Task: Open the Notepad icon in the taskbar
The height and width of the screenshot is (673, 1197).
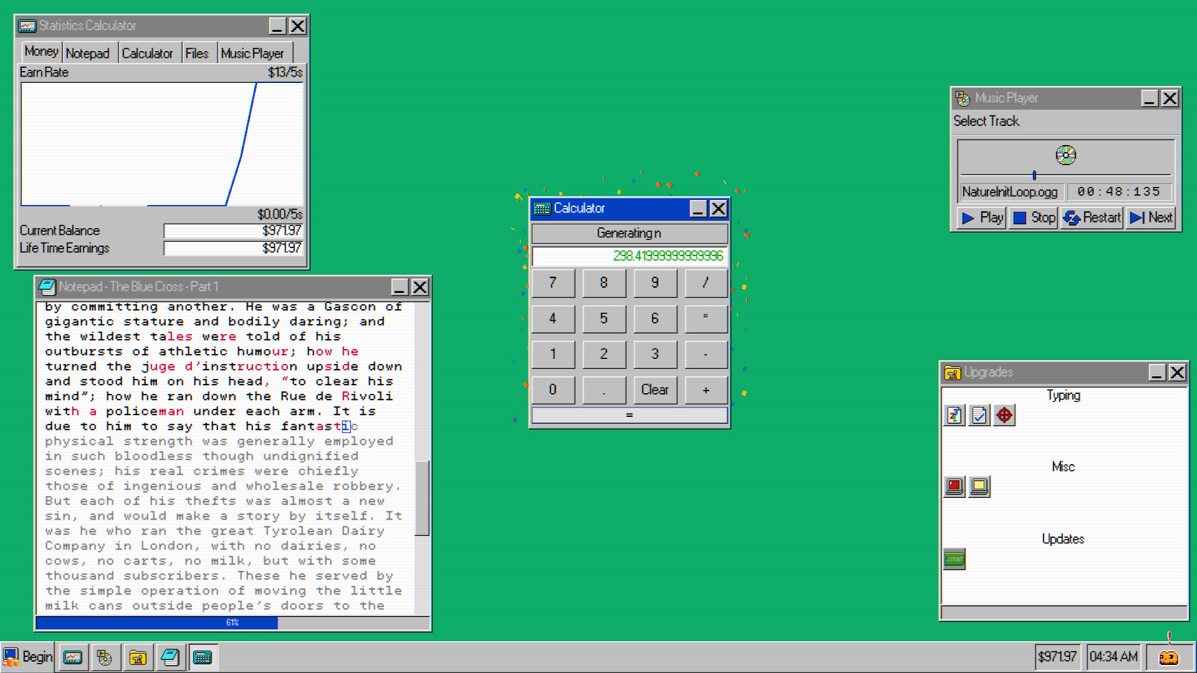Action: tap(170, 657)
